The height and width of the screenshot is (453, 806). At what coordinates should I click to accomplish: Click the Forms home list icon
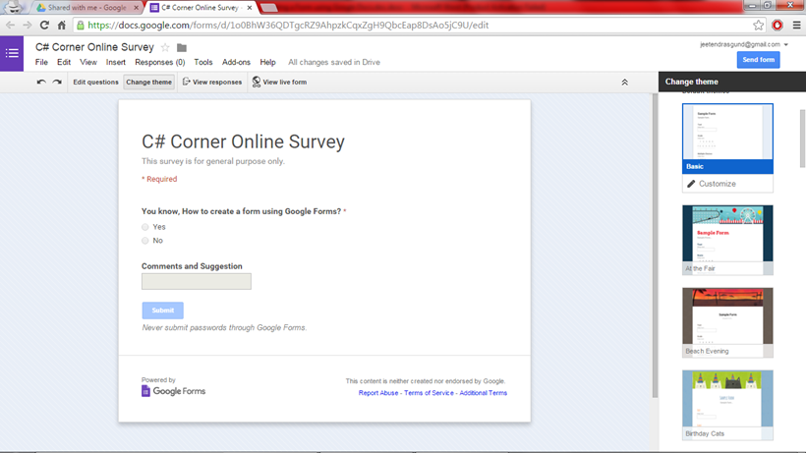(12, 53)
